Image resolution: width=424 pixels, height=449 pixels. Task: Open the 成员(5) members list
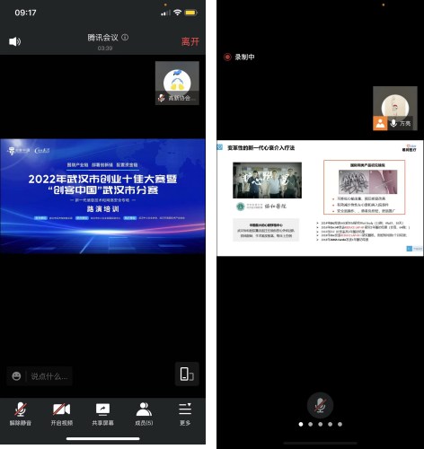click(144, 414)
